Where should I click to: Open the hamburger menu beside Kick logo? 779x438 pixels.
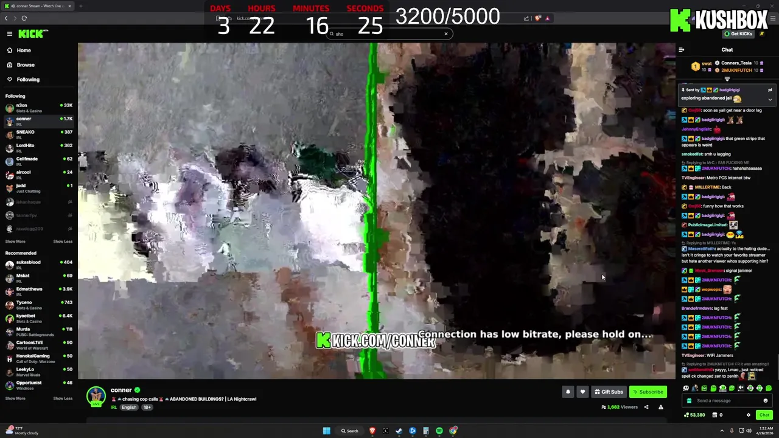(10, 33)
